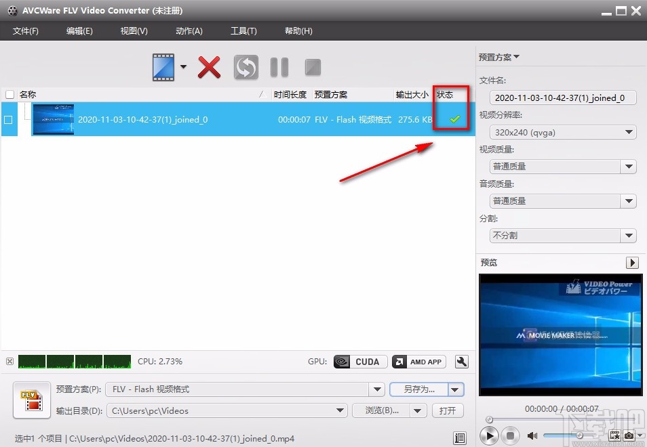Image resolution: width=647 pixels, height=447 pixels.
Task: Check the checkbox for the joined_0 video row
Action: pyautogui.click(x=9, y=120)
